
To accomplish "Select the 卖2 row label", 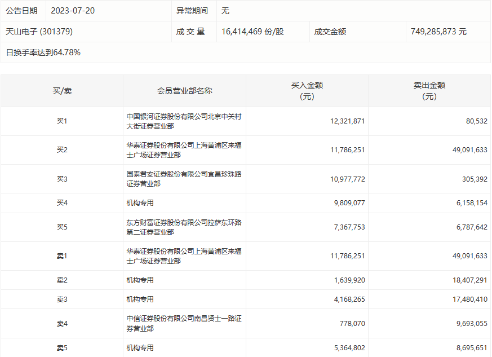I will point(62,280).
